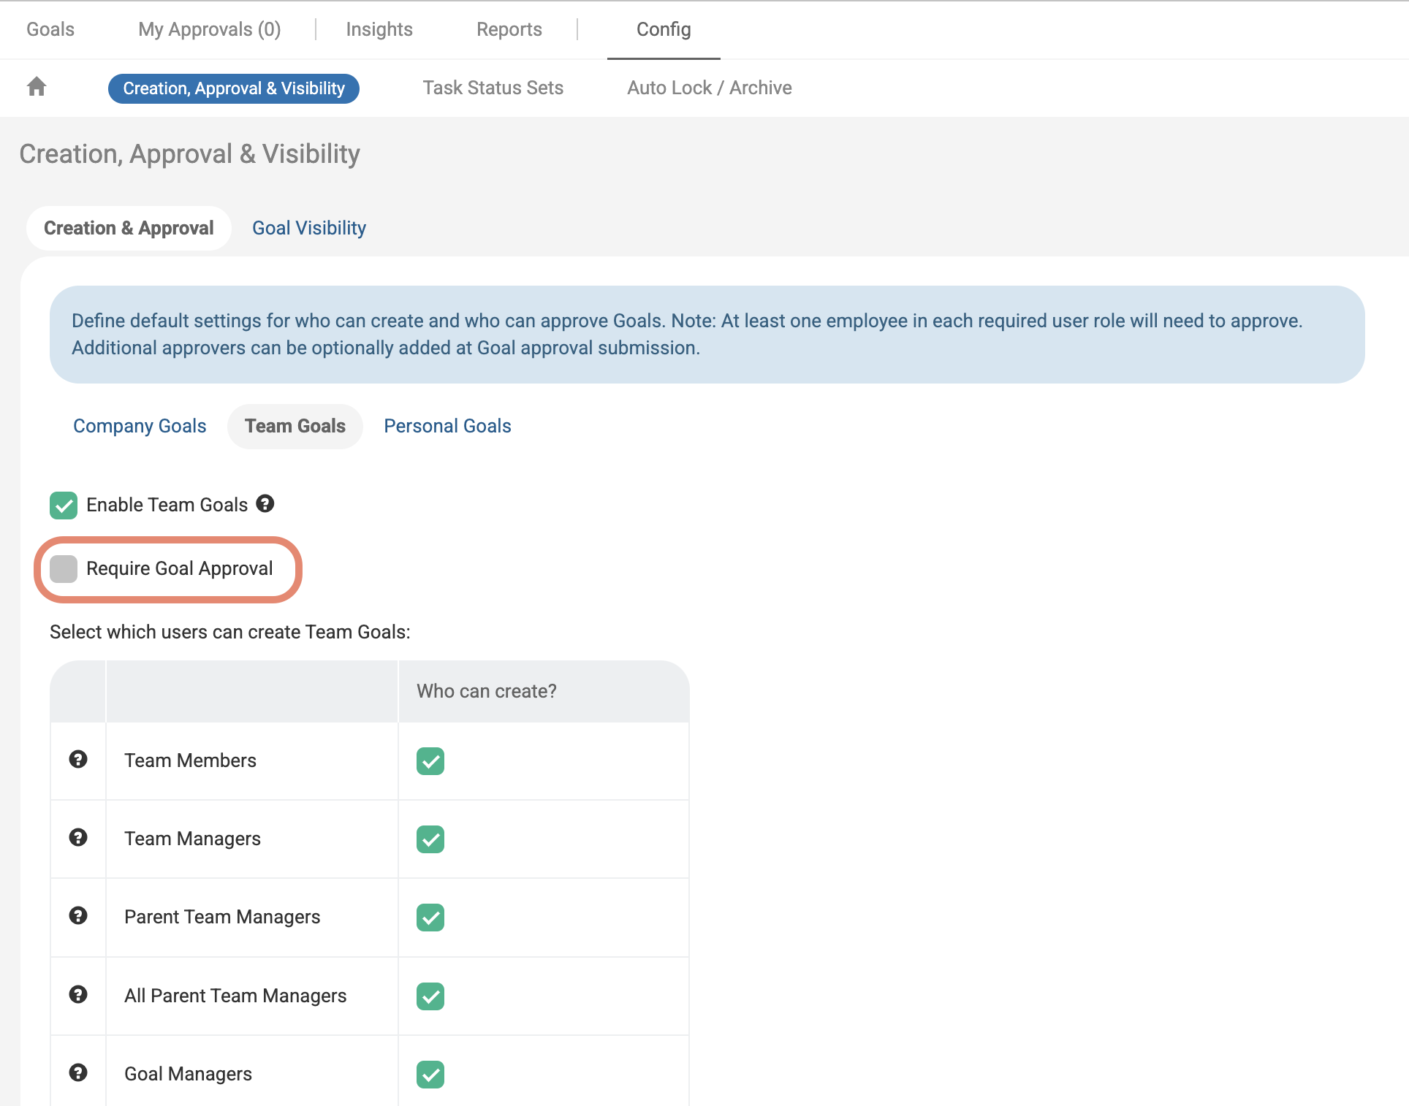
Task: Enable Require Goal Approval checkbox
Action: pyautogui.click(x=64, y=569)
